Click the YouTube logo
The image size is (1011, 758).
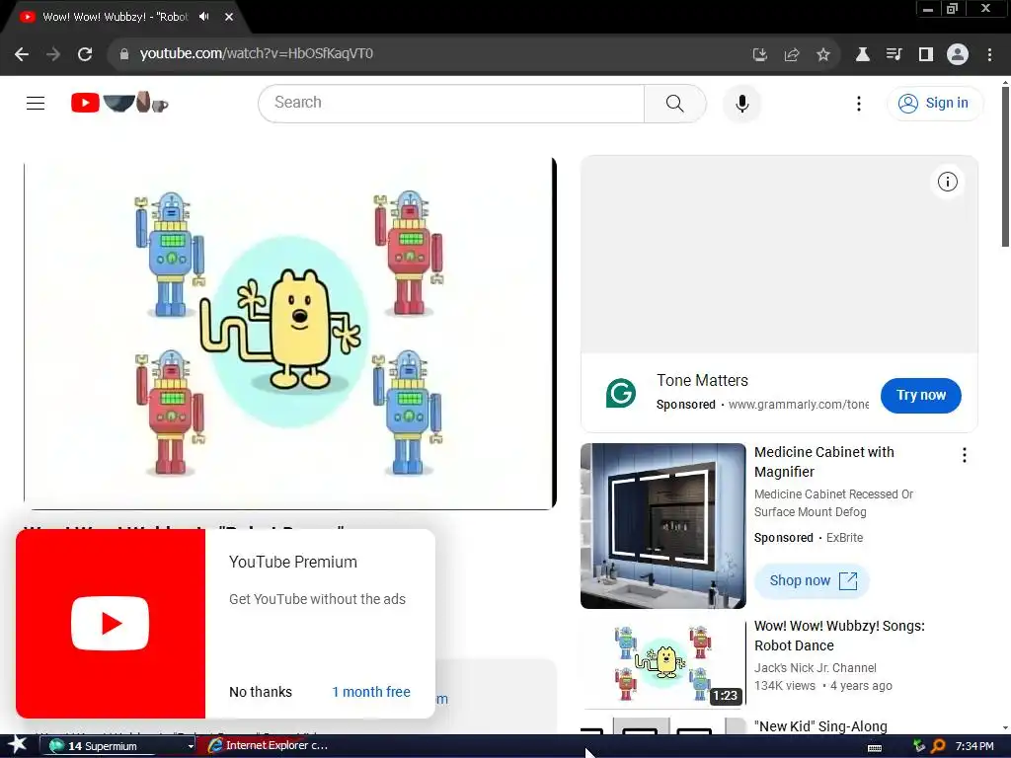click(x=119, y=103)
